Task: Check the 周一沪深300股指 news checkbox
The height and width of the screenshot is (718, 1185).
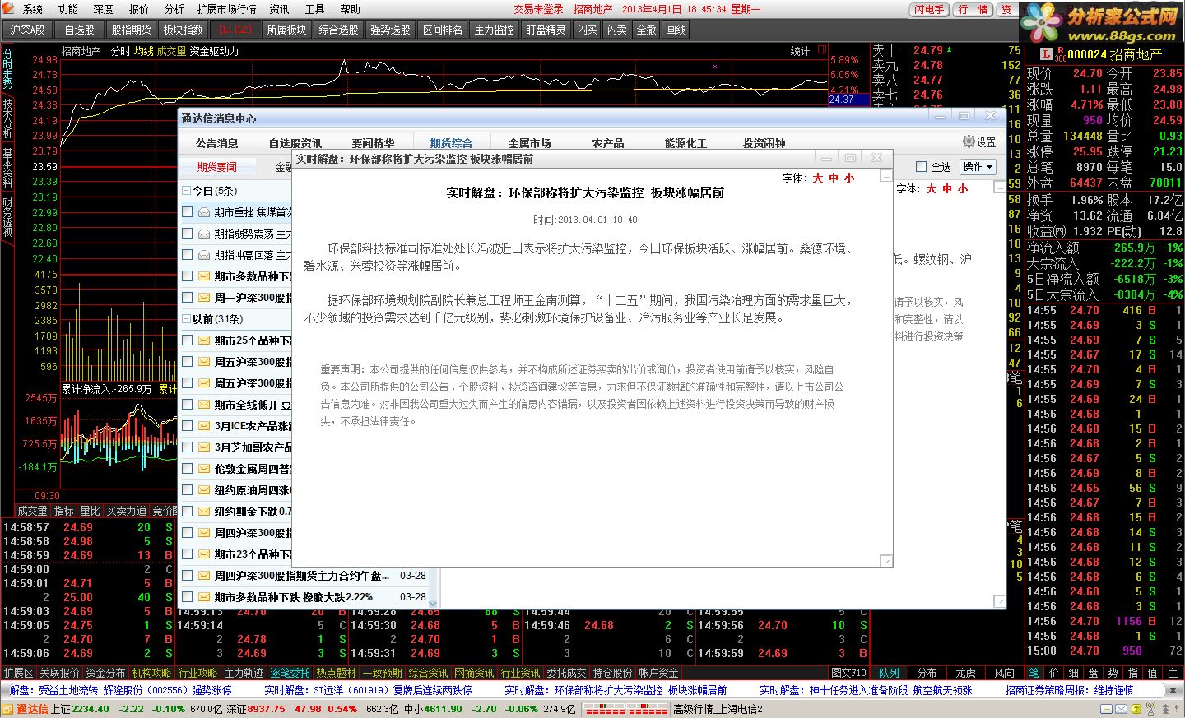Action: tap(188, 298)
